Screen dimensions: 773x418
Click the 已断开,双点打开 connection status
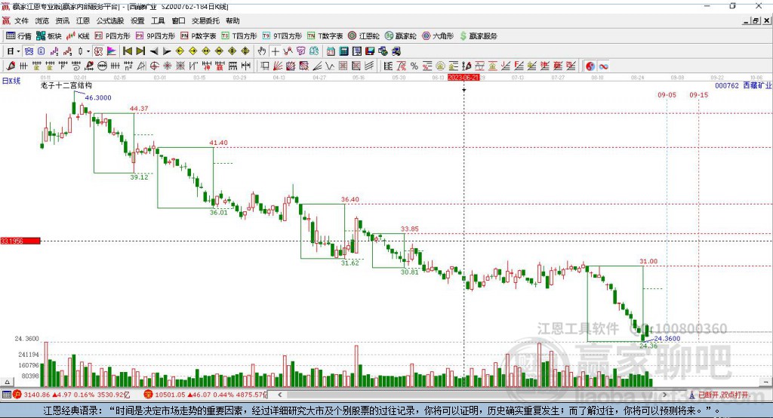point(719,395)
